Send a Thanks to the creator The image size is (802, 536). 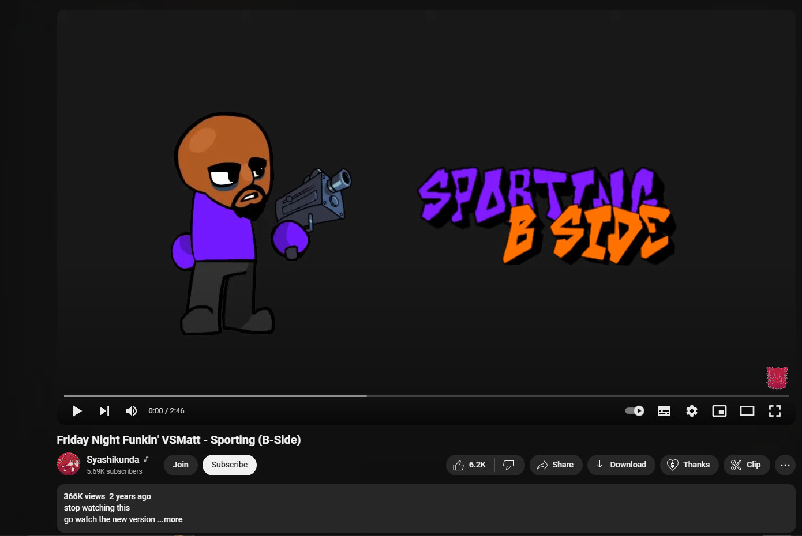click(x=689, y=465)
